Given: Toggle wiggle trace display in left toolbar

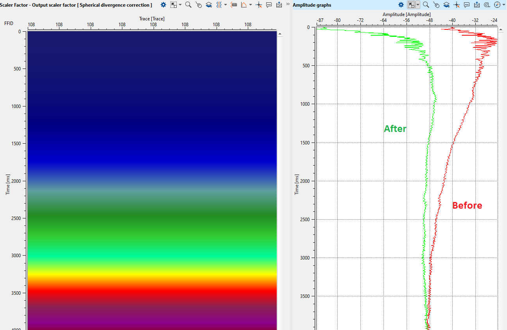Looking at the screenshot, I should [219, 5].
